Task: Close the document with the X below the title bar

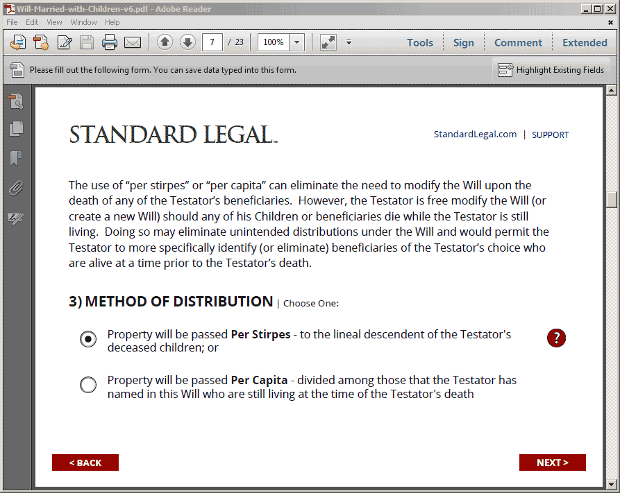Action: point(610,22)
